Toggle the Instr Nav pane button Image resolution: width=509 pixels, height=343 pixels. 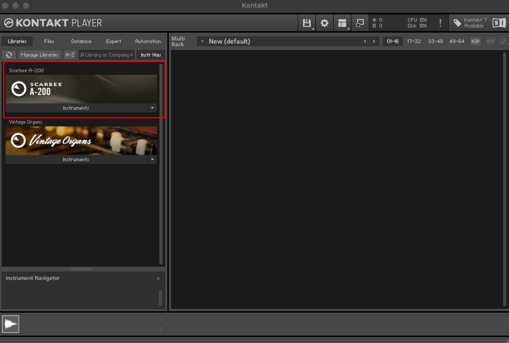click(151, 55)
